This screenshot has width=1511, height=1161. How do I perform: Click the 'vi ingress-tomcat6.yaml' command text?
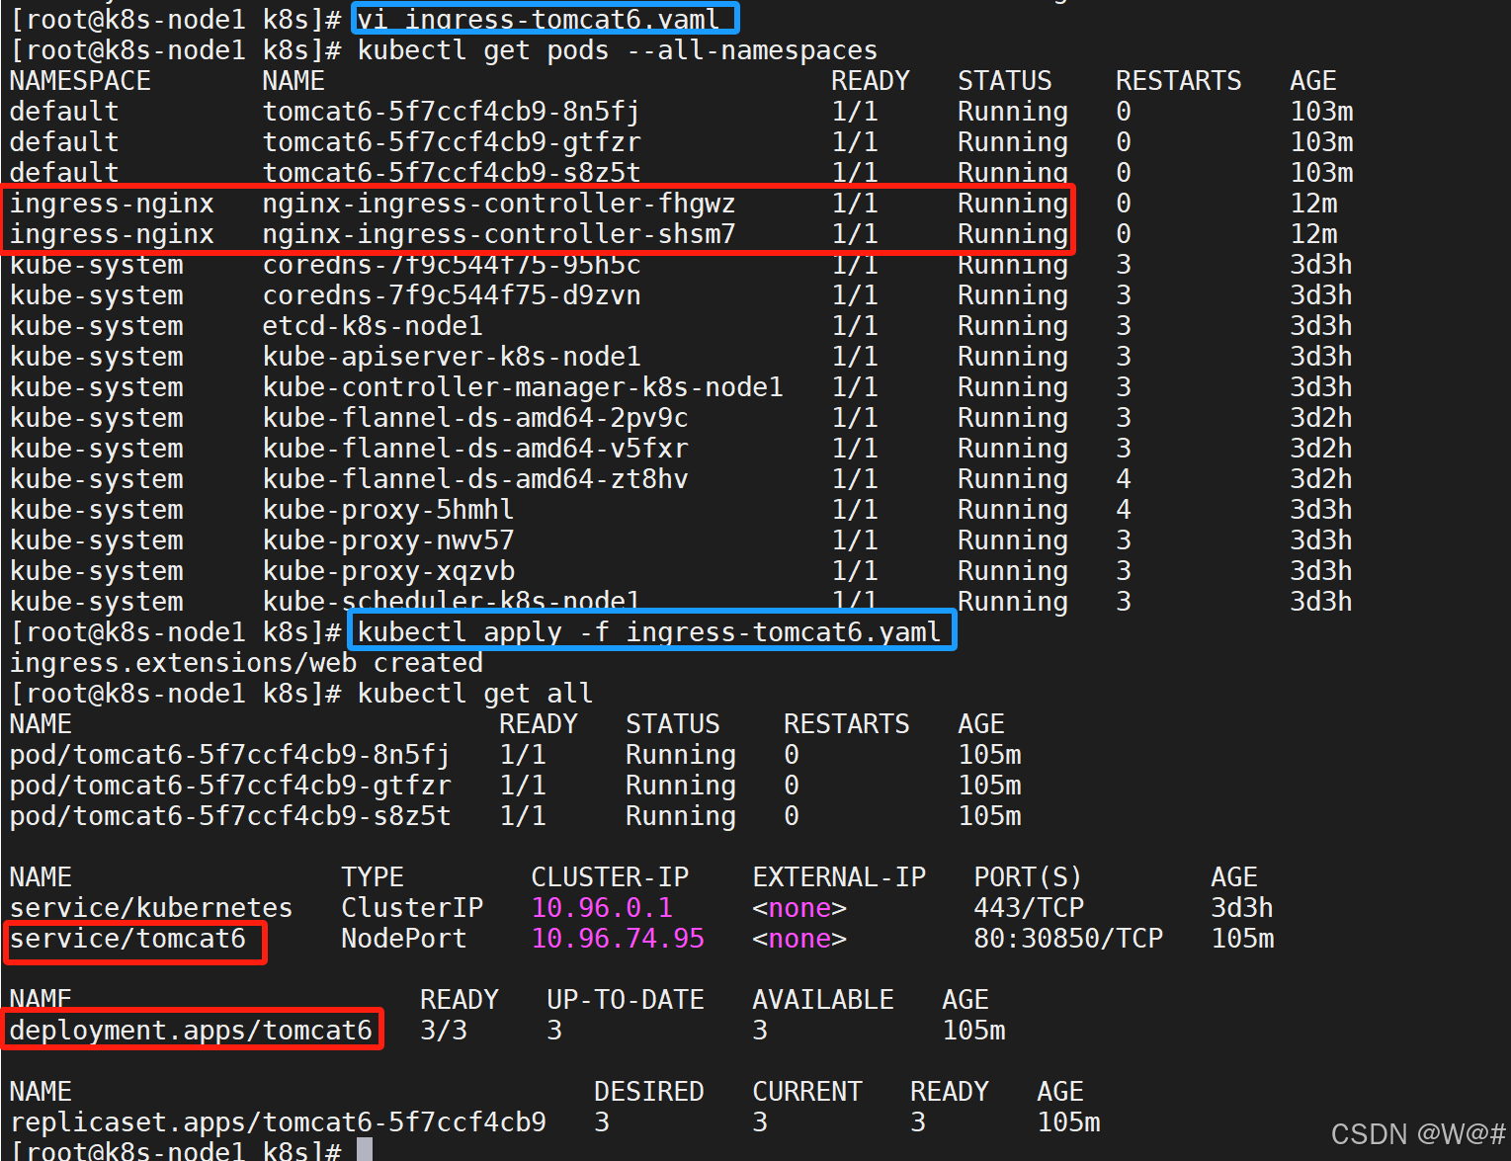click(x=539, y=19)
